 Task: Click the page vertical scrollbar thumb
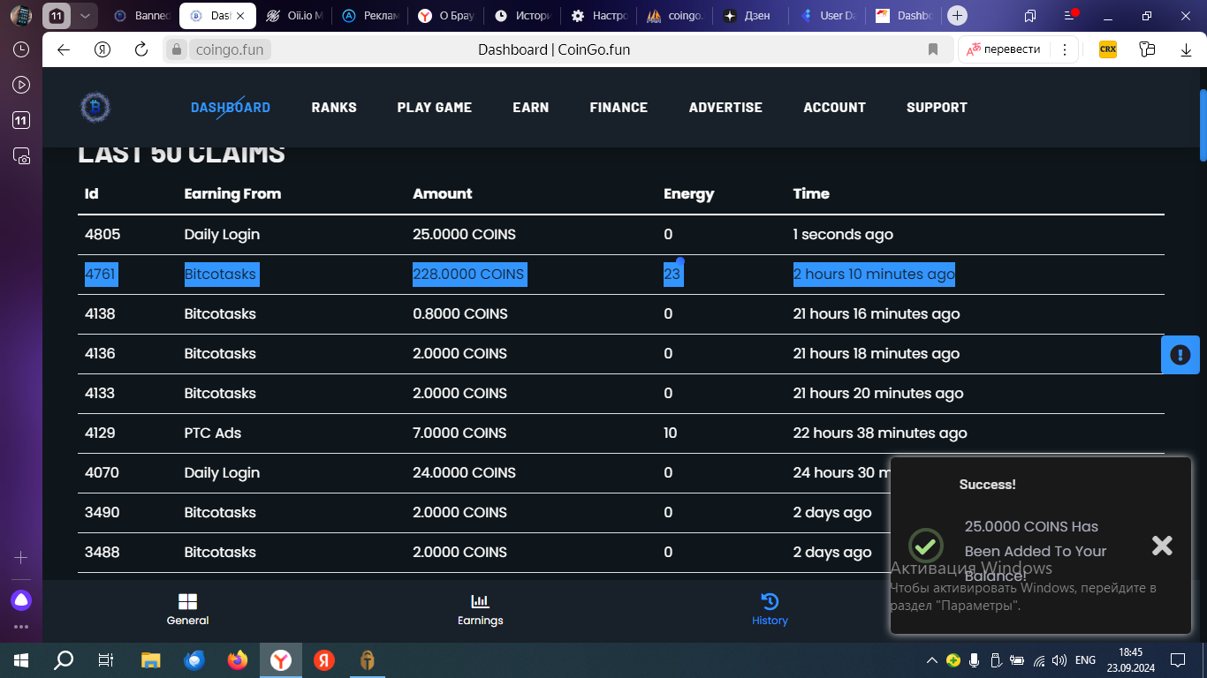point(1203,125)
